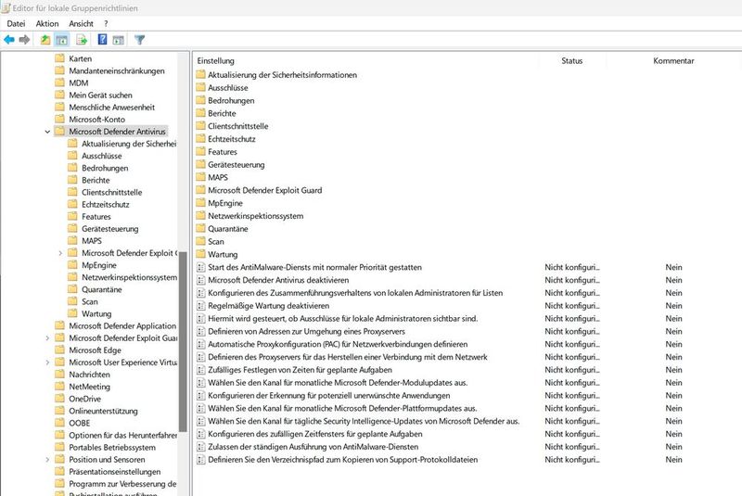Screen dimensions: 742x496
Task: Click the Filter funnel toolbar icon
Action: [x=140, y=40]
